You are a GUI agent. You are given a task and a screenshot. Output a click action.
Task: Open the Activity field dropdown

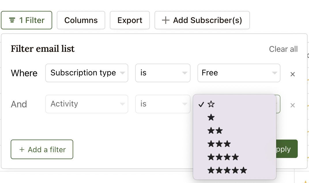click(x=87, y=104)
